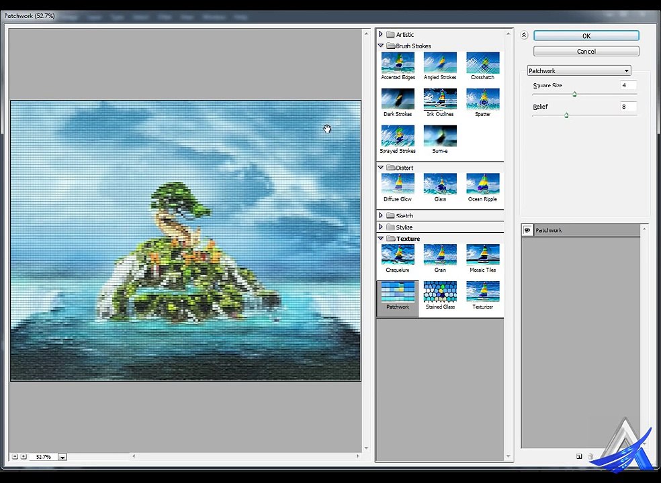661x483 pixels.
Task: Select the Texturizer texture thumbnail
Action: 483,292
